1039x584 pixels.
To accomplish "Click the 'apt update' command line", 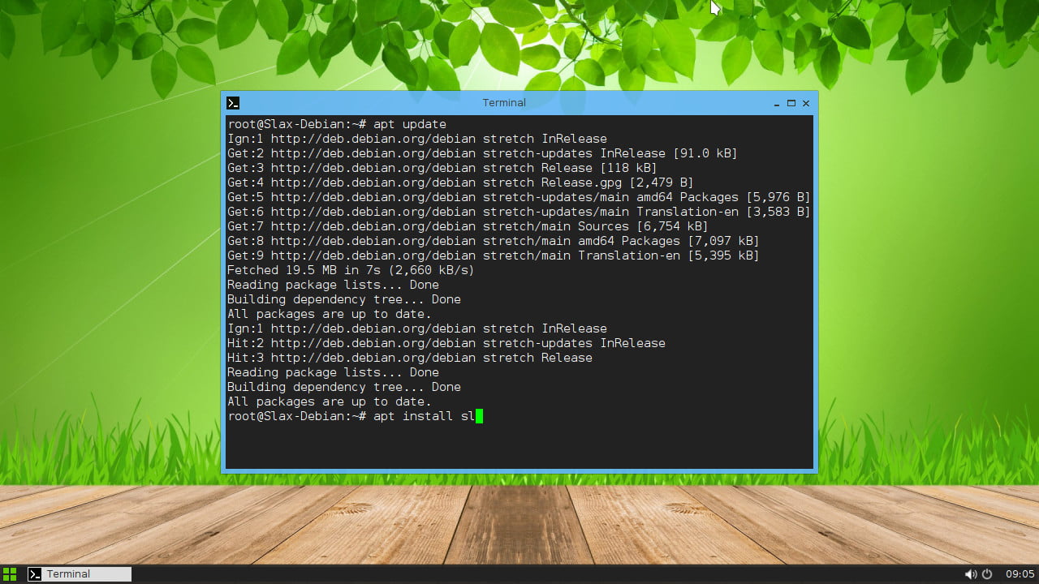I will tap(337, 124).
